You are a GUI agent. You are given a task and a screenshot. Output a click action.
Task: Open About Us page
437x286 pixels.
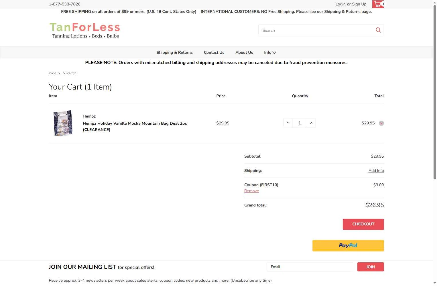pos(244,52)
